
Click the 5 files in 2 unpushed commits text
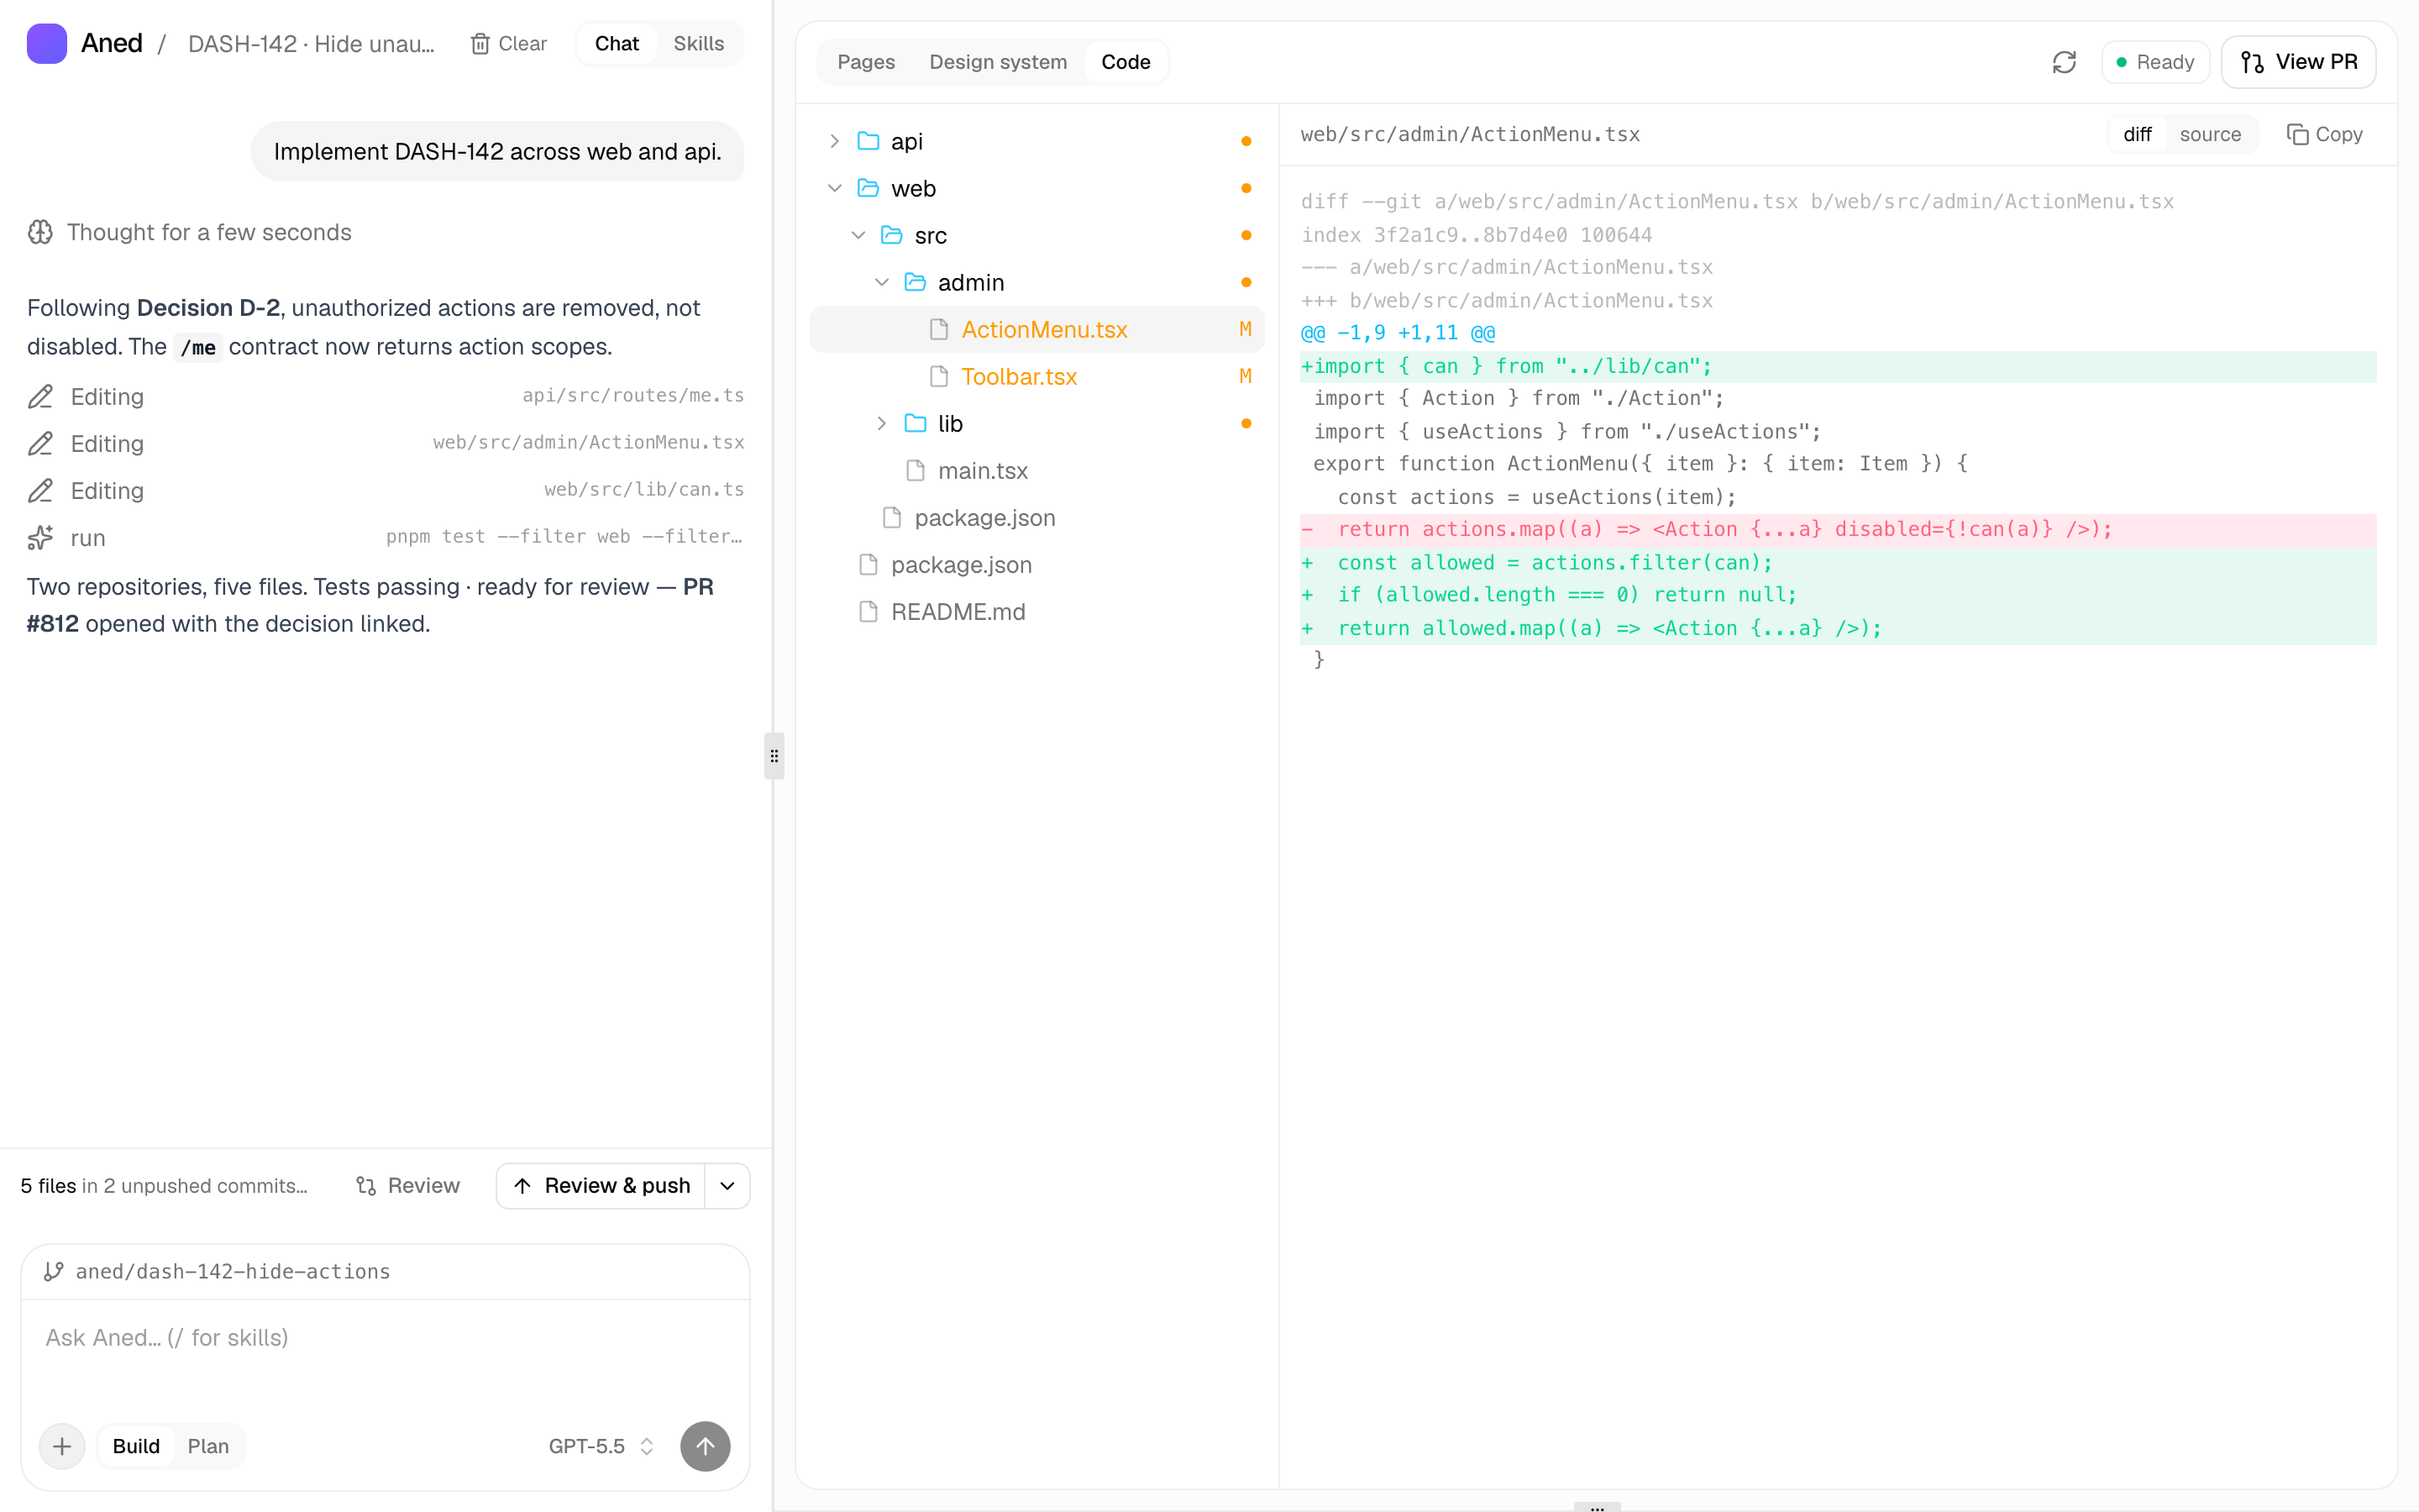pyautogui.click(x=164, y=1186)
